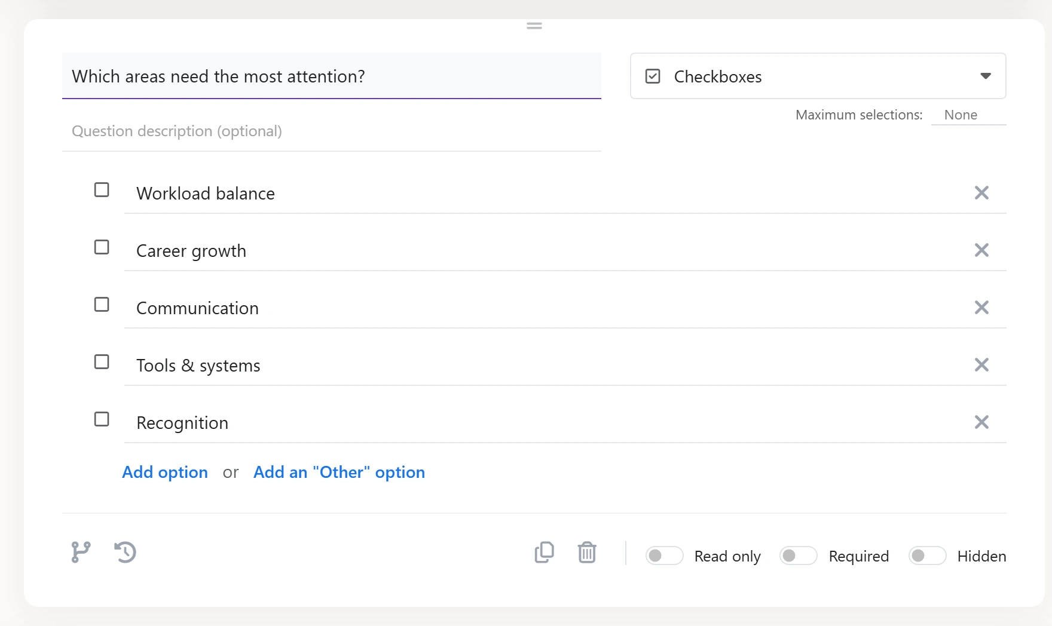Enable the Required switch
Viewport: 1052px width, 626px height.
point(798,556)
